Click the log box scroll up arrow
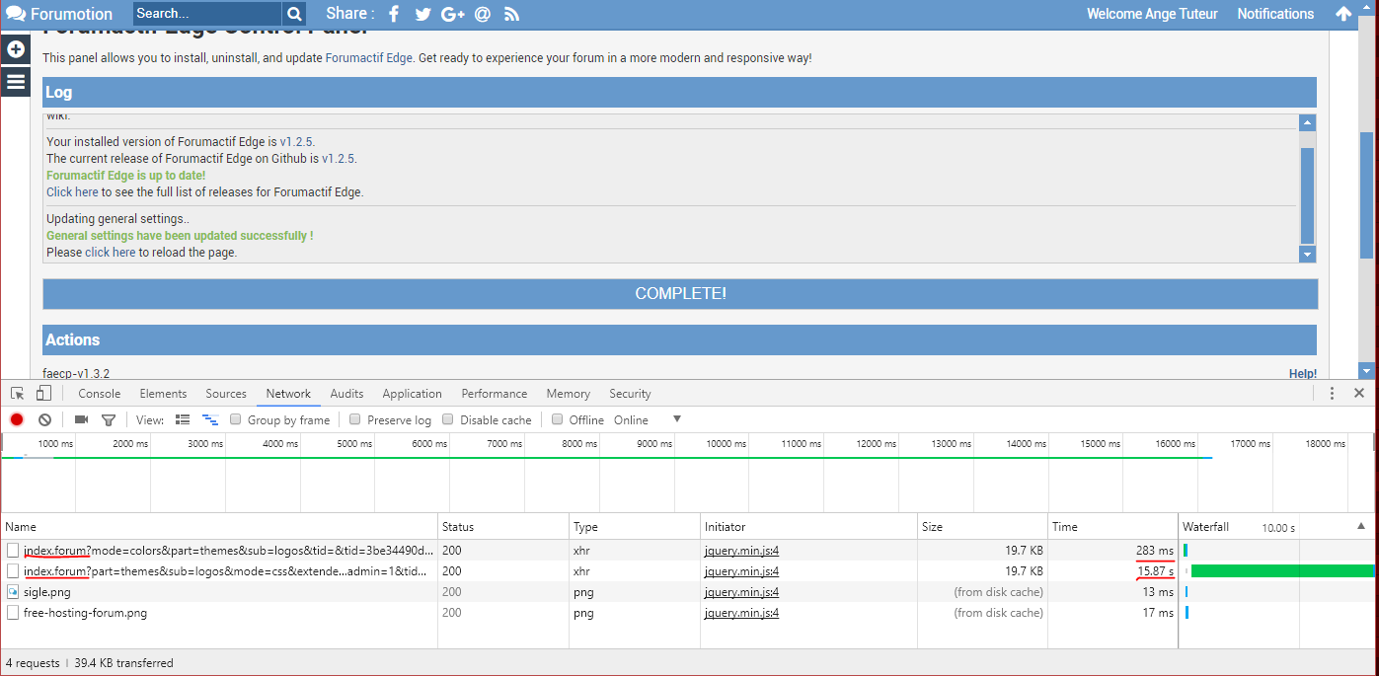The image size is (1379, 676). (1307, 123)
